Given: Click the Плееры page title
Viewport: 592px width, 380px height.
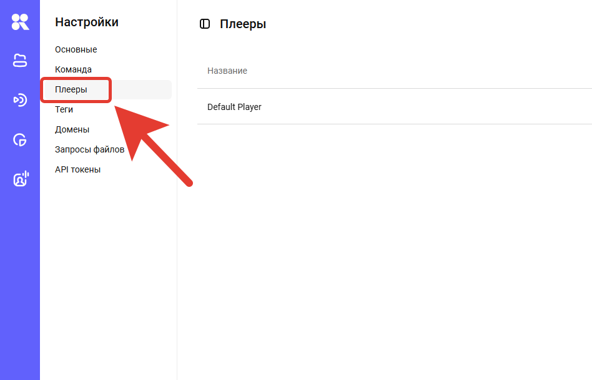Looking at the screenshot, I should (x=243, y=24).
